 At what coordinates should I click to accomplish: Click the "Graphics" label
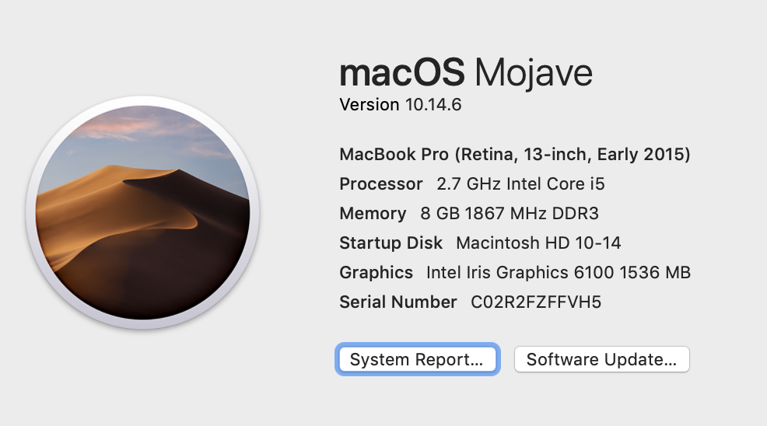tap(376, 272)
